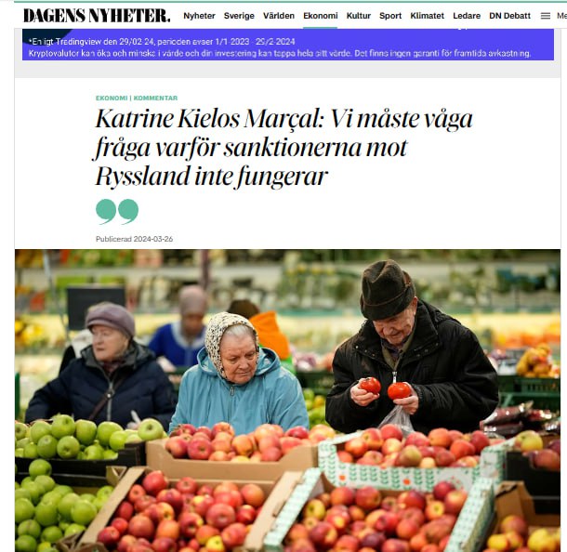Navigate to Kultur section
567x552 pixels.
pyautogui.click(x=359, y=16)
